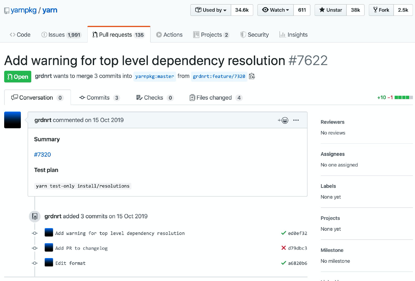
Task: Open linked issue #7320
Action: click(42, 155)
